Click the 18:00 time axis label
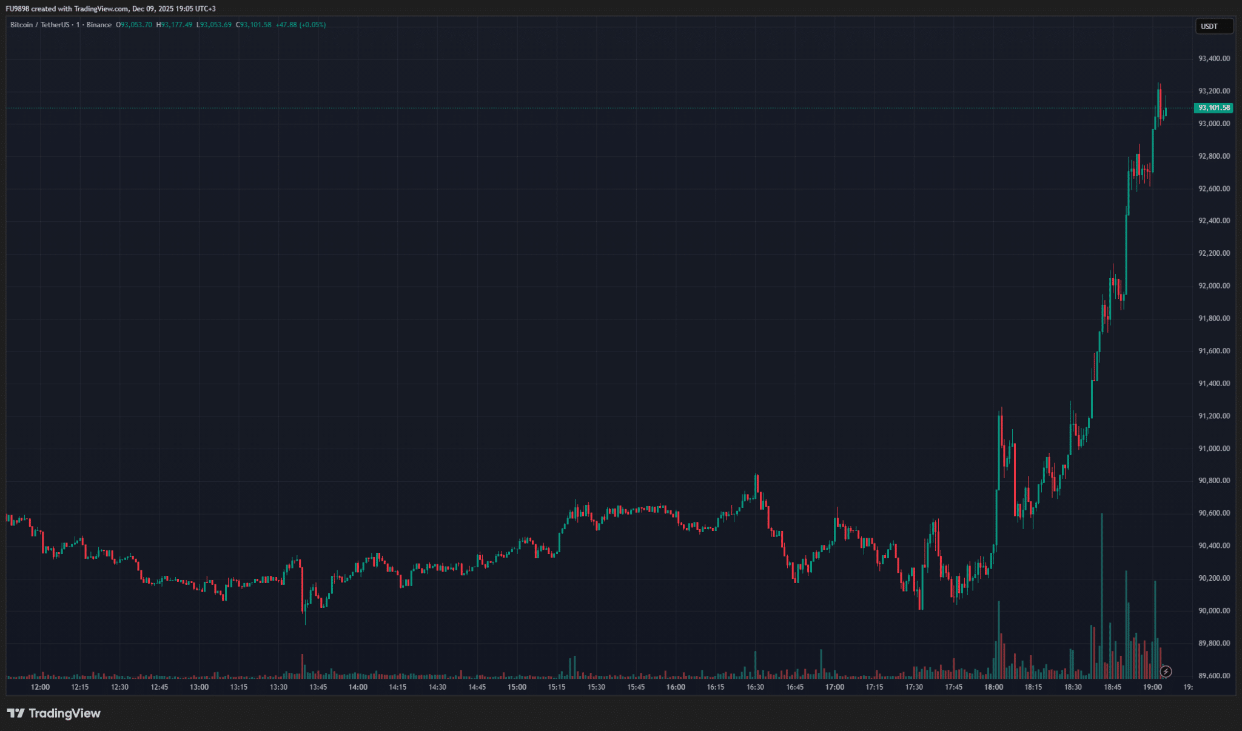 pyautogui.click(x=993, y=687)
